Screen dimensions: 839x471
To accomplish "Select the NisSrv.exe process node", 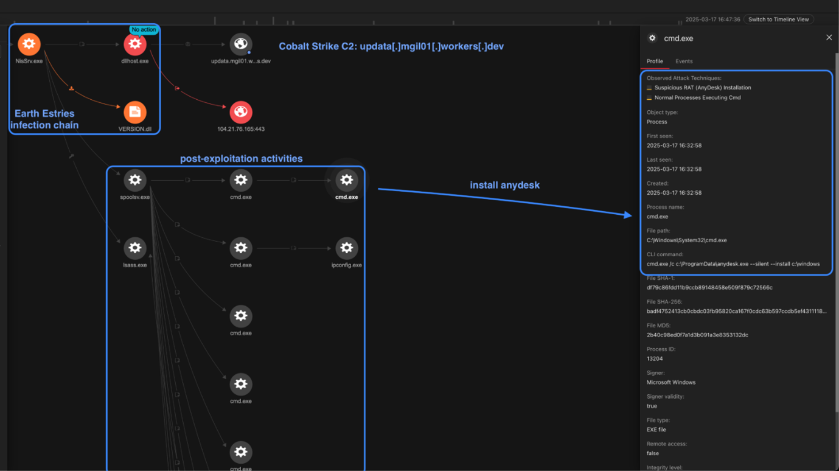I will pos(29,44).
